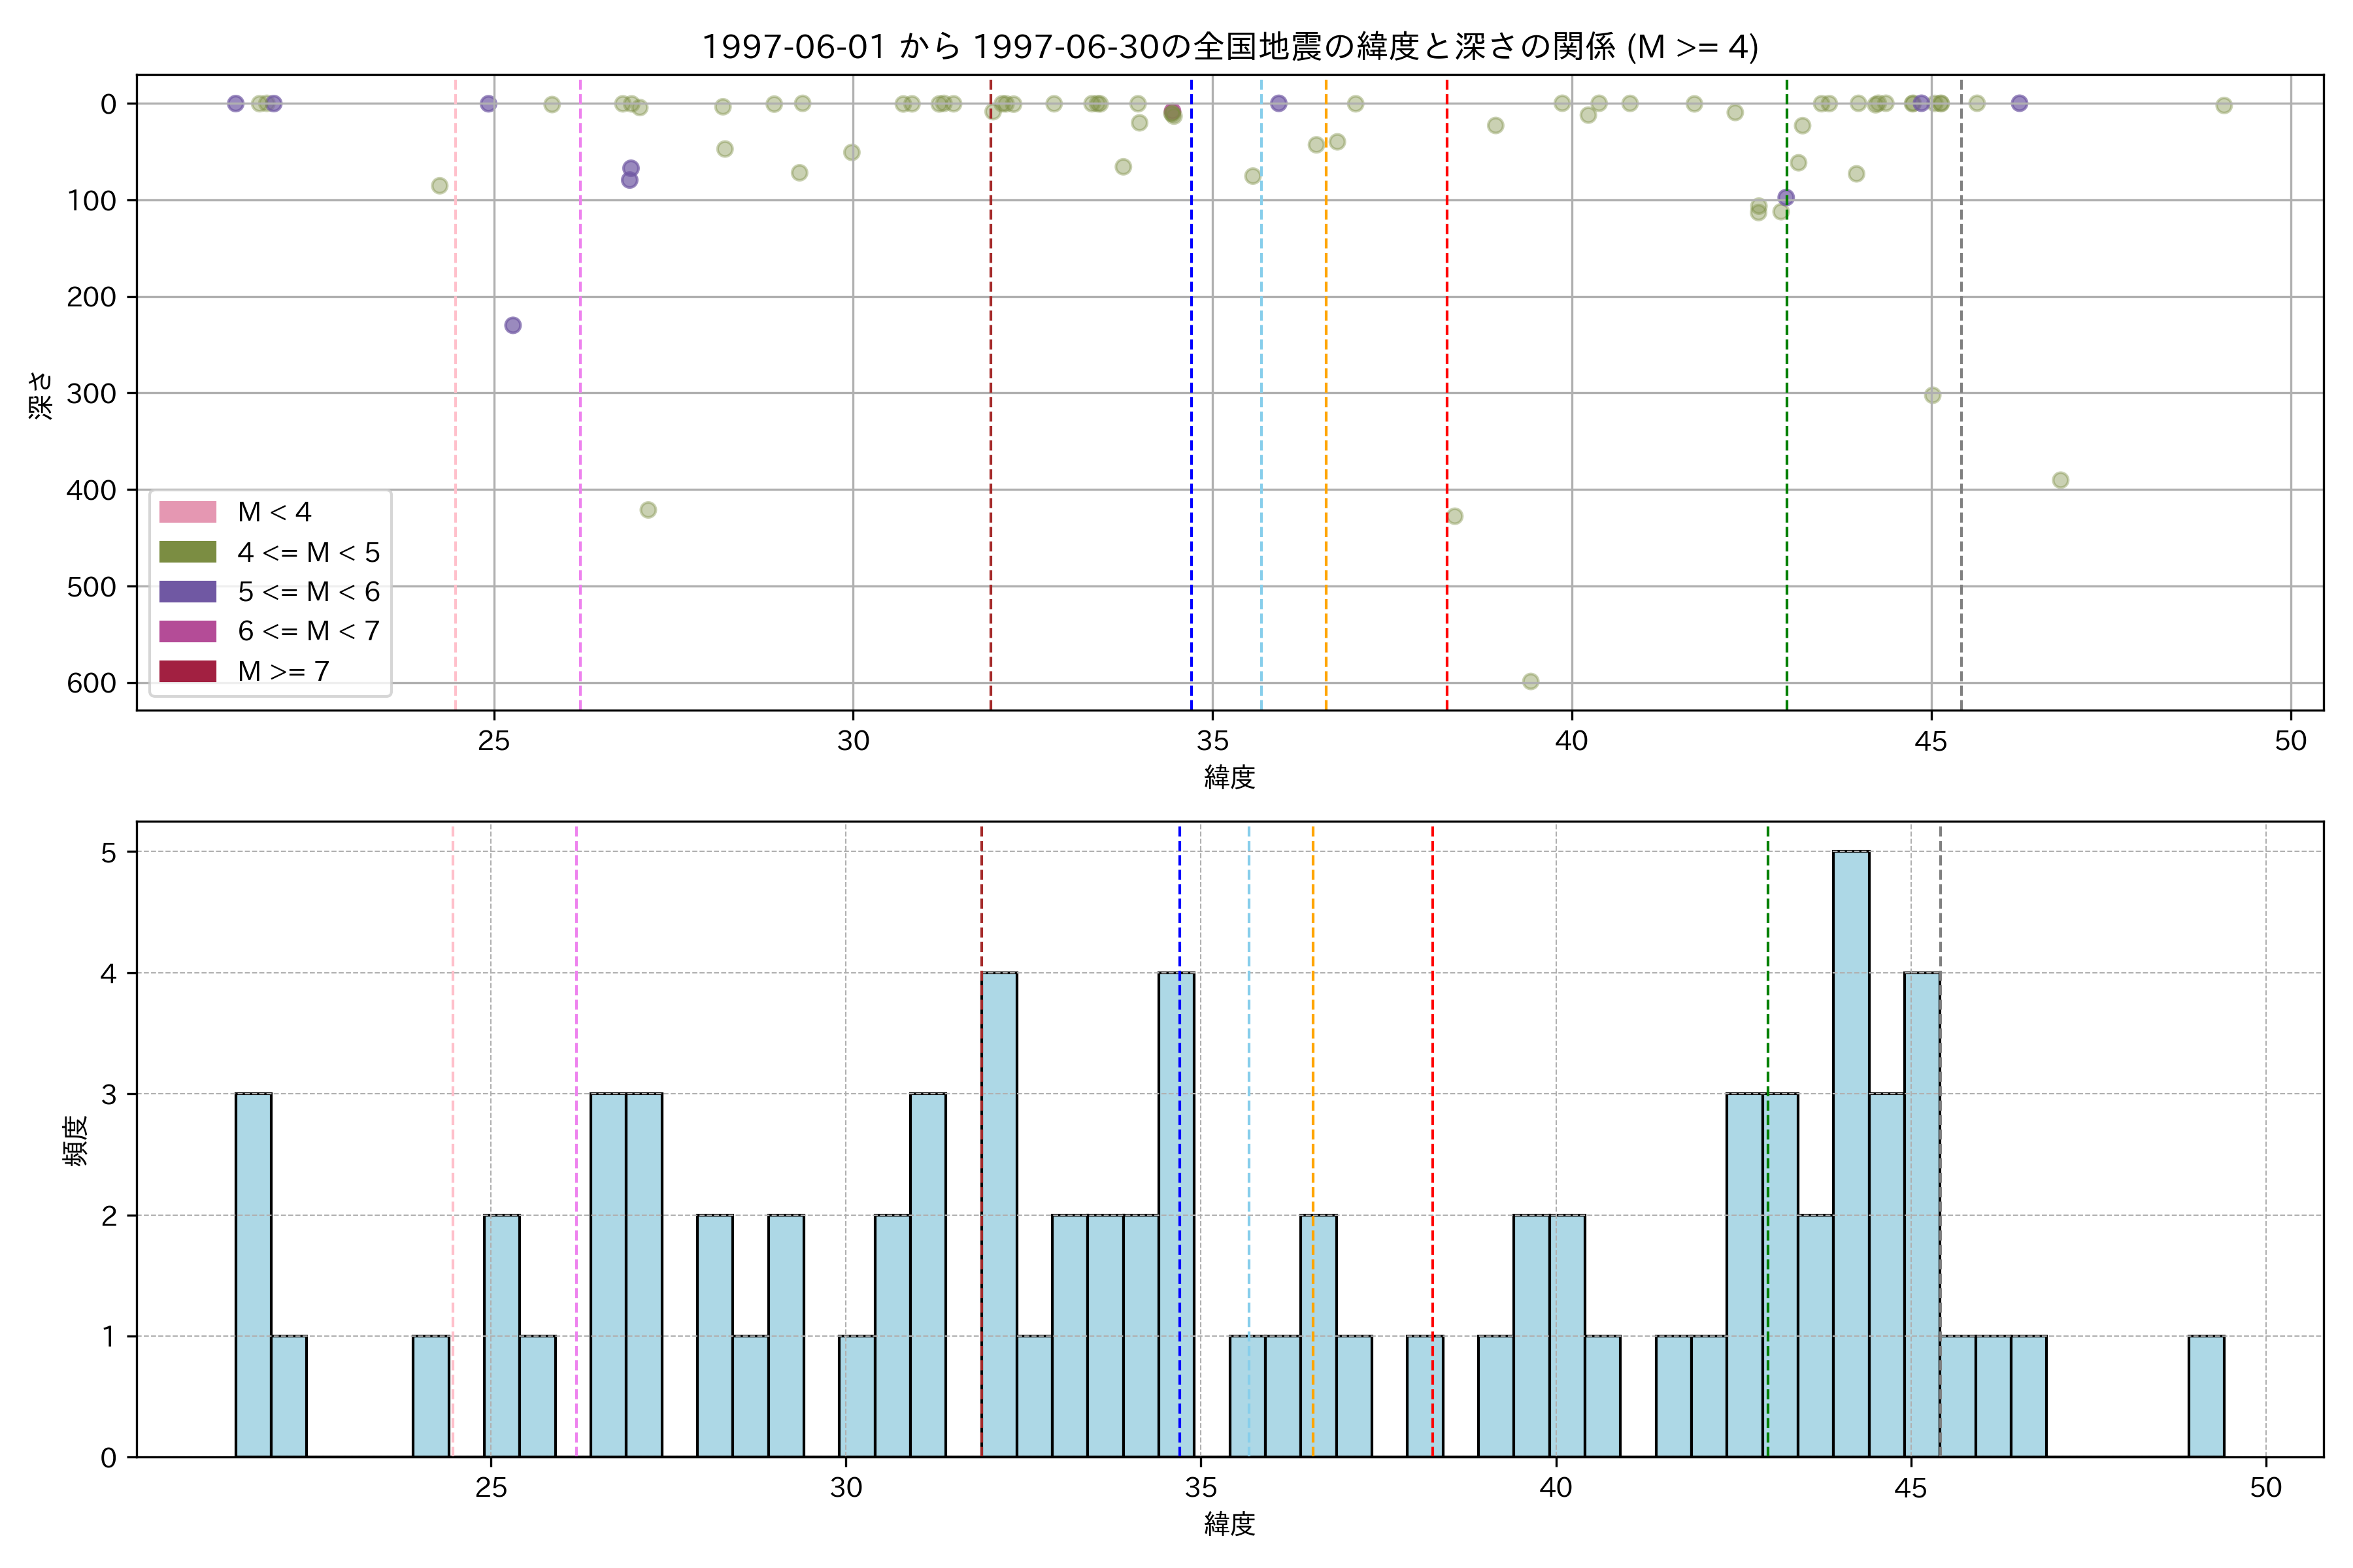This screenshot has width=2353, height=1568.
Task: Click the olive 4 <= M < 5 legend swatch
Action: (187, 552)
